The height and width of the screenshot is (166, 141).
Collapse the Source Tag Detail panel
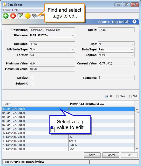[134, 22]
